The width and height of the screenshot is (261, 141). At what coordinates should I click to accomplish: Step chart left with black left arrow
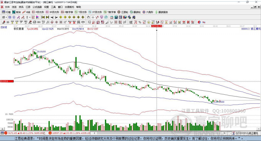coord(52,17)
